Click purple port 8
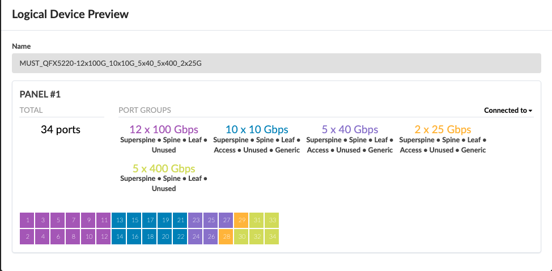Viewport: 552px width, 271px height. coord(73,236)
